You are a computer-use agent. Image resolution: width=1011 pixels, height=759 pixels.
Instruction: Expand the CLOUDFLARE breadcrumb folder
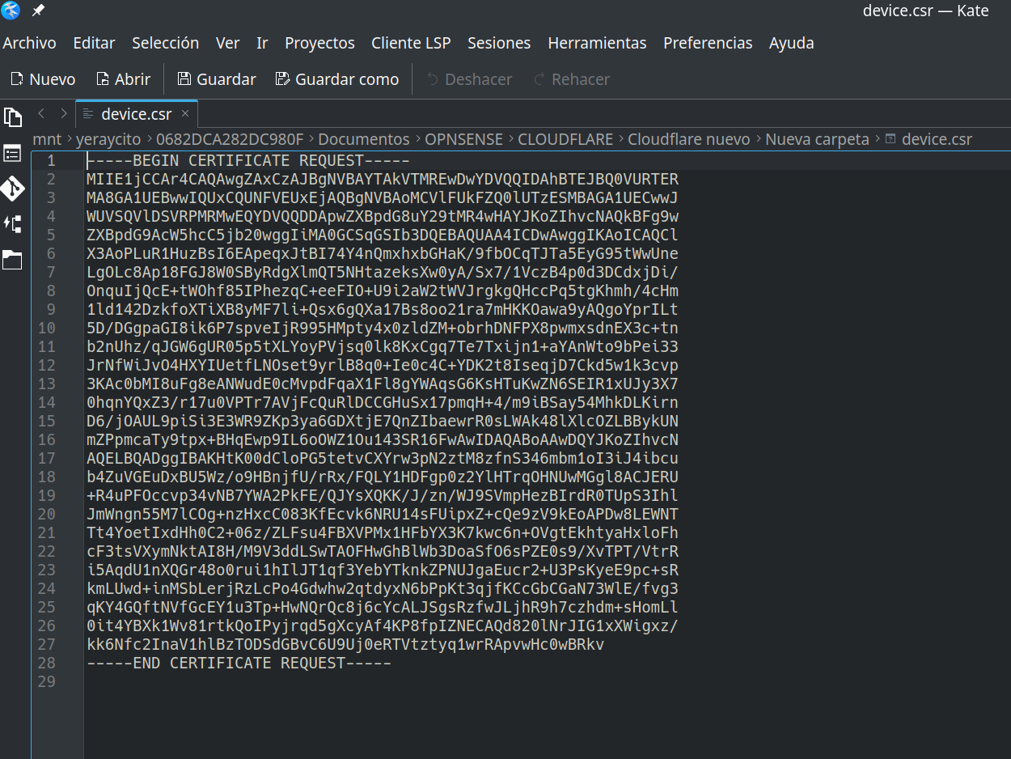point(565,139)
